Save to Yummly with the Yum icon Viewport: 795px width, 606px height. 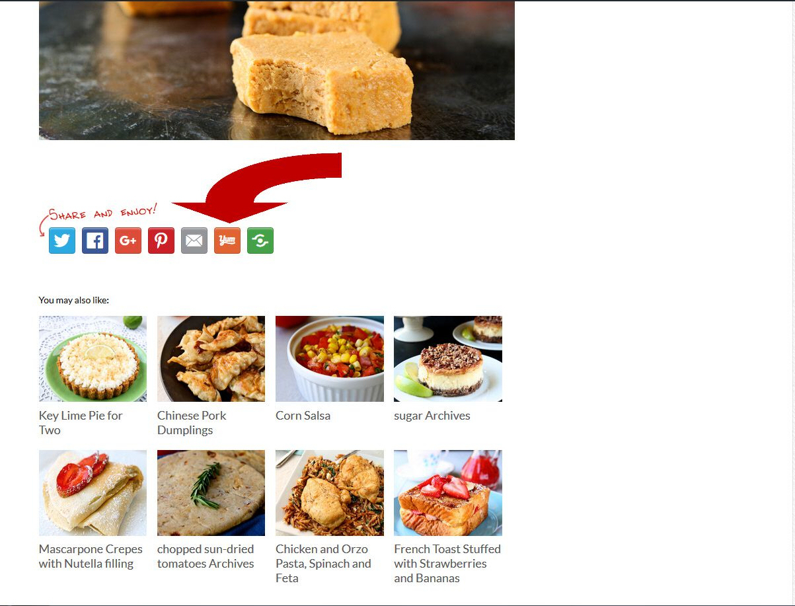tap(227, 241)
